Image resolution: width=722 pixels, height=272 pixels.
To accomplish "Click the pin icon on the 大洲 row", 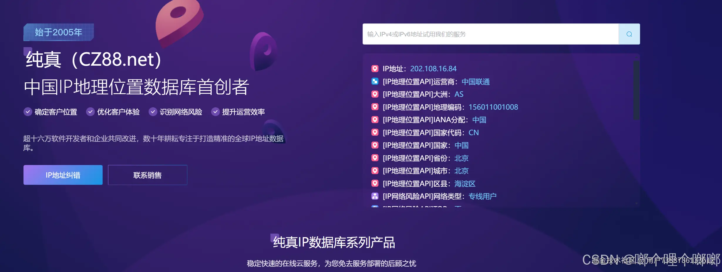I will click(375, 94).
